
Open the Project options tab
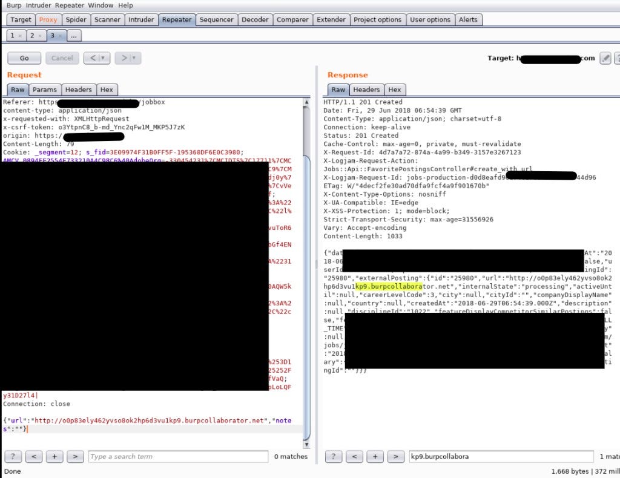(378, 20)
